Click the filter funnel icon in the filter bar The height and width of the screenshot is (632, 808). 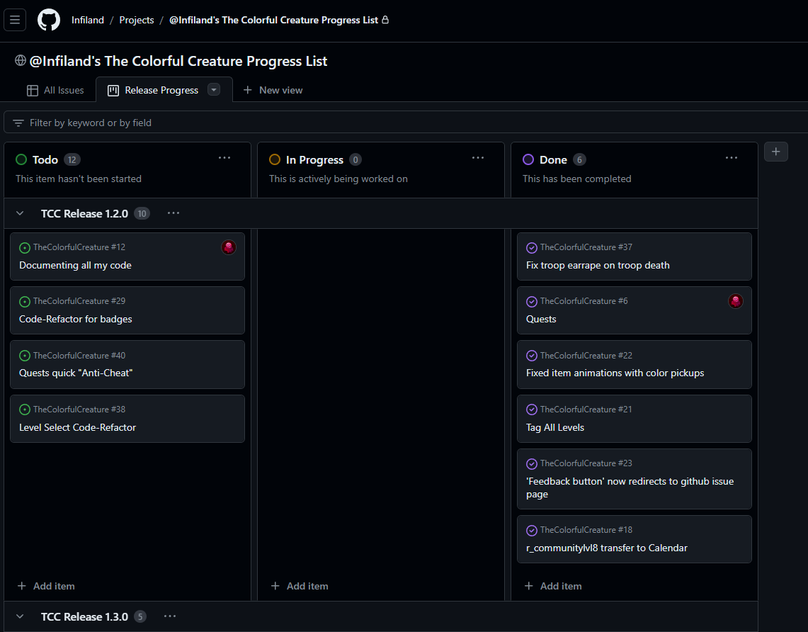pos(18,121)
